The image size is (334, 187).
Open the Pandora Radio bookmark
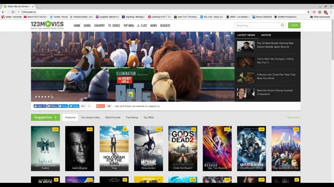[x=82, y=17]
